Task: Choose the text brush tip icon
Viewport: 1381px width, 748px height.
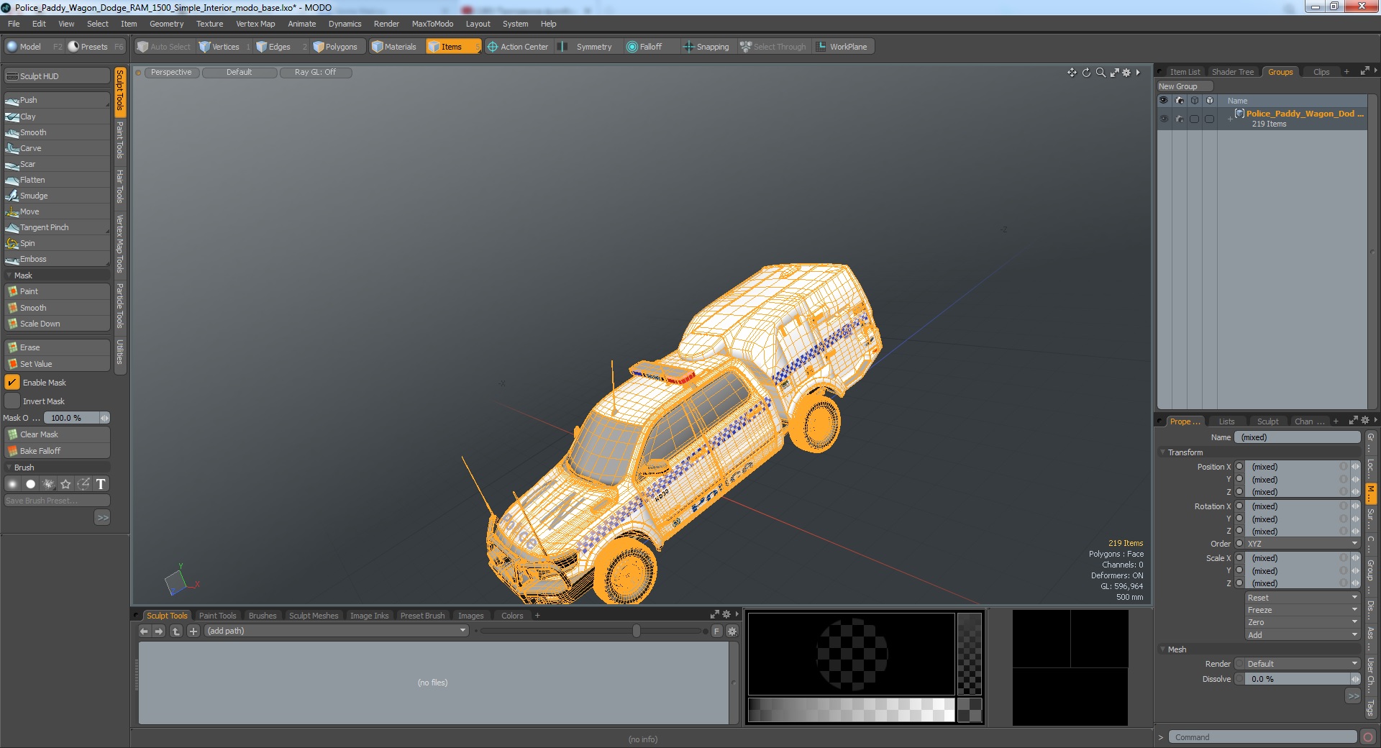Action: [x=101, y=484]
